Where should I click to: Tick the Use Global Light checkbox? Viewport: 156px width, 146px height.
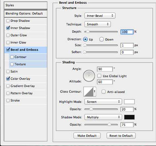[x=99, y=76]
